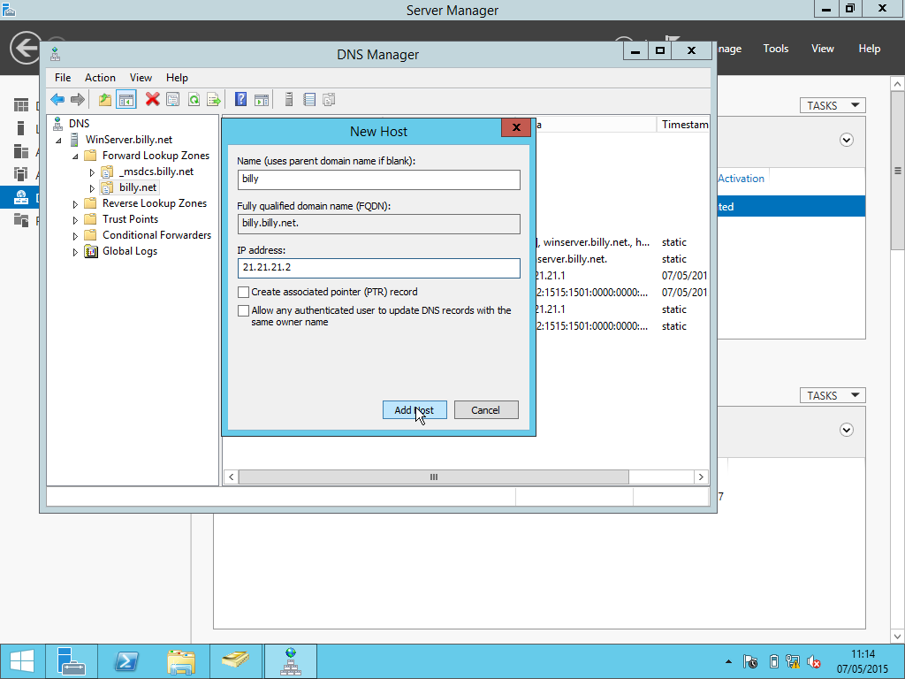This screenshot has height=679, width=905.
Task: Click the green Refresh toolbar icon
Action: coord(194,99)
